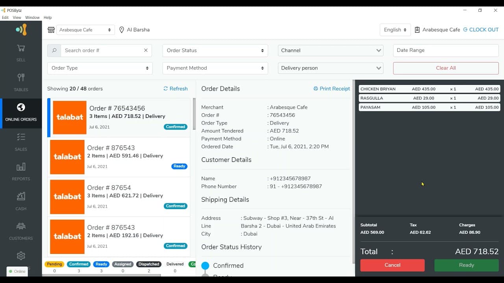Image resolution: width=504 pixels, height=283 pixels.
Task: Click the Online status indicator
Action: pos(17,271)
